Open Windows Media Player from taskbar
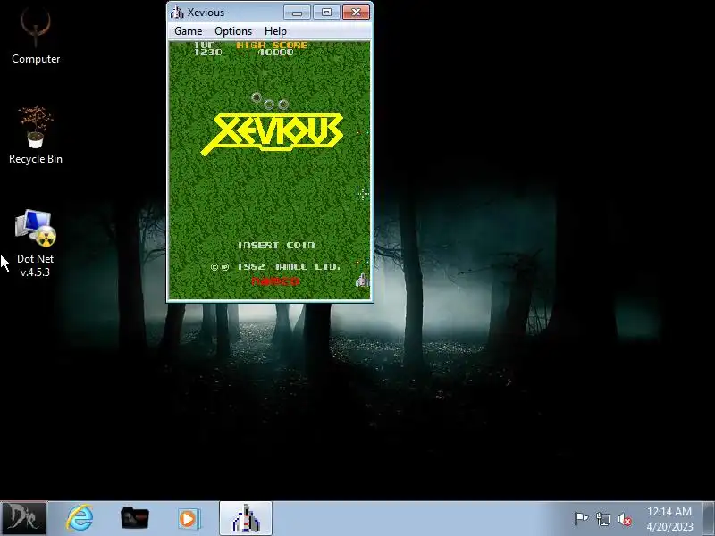Viewport: 715px width, 536px height. [x=189, y=518]
